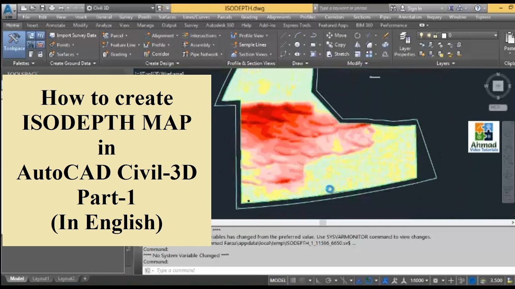The height and width of the screenshot is (289, 515).
Task: Click the Paste button in Clipboard panel
Action: (x=509, y=42)
